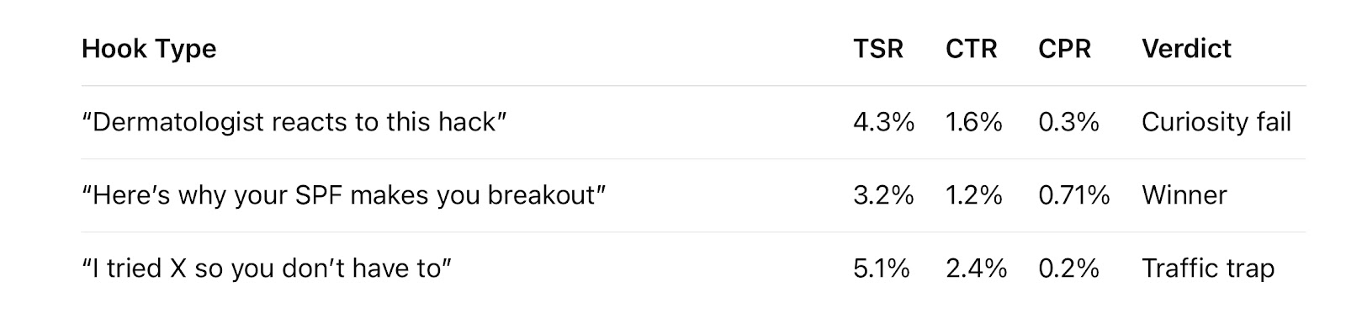Select the CTR column header
The height and width of the screenshot is (335, 1346).
[x=971, y=49]
